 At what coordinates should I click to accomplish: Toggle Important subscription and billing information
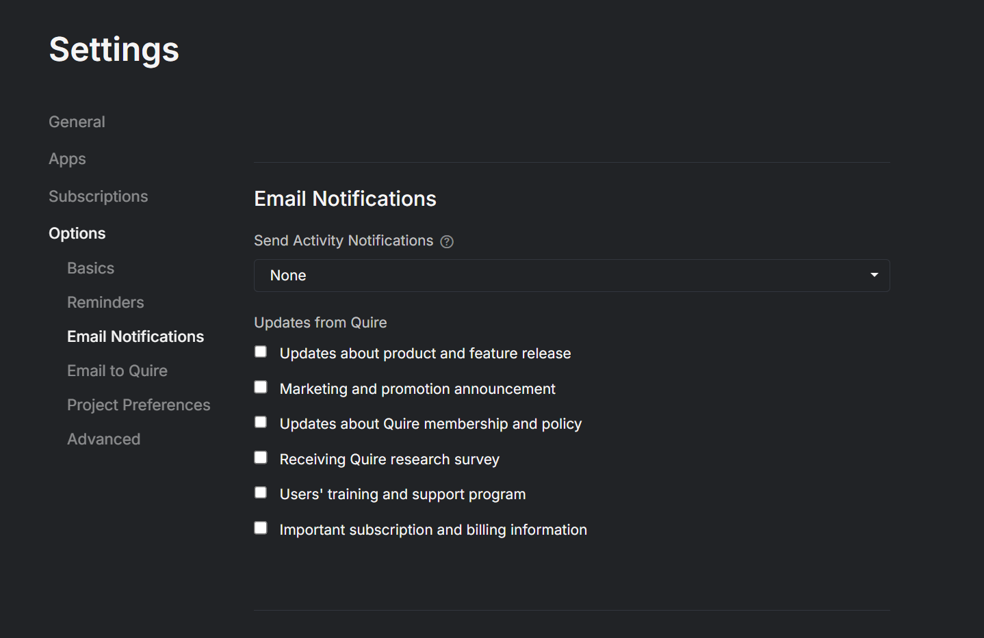pos(261,528)
